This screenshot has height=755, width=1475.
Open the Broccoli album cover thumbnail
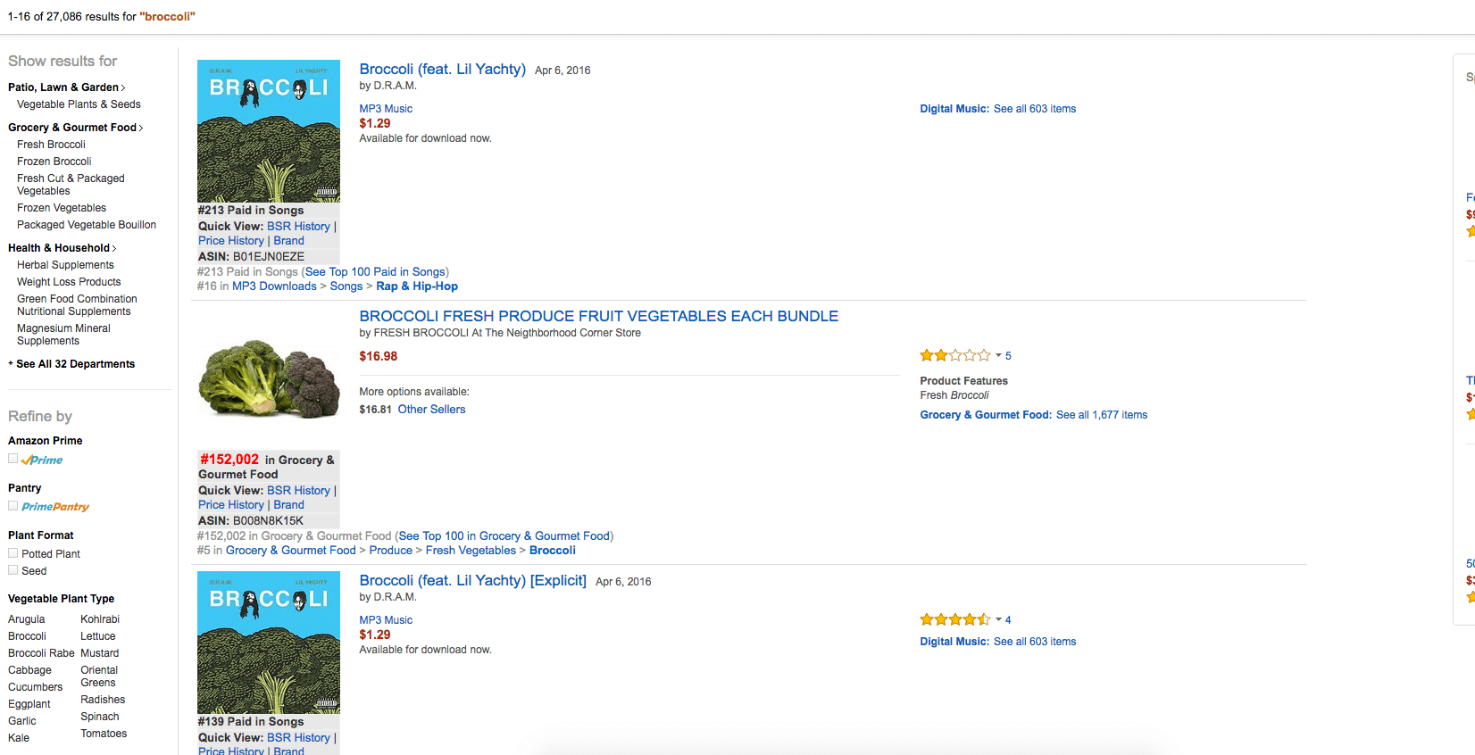coord(269,131)
